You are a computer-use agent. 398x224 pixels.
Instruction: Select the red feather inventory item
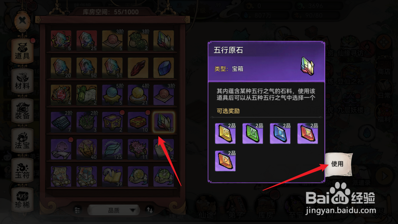[138, 68]
